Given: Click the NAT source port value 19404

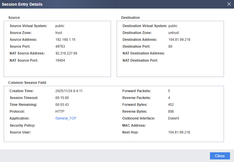Looking at the screenshot, I should (x=60, y=60).
